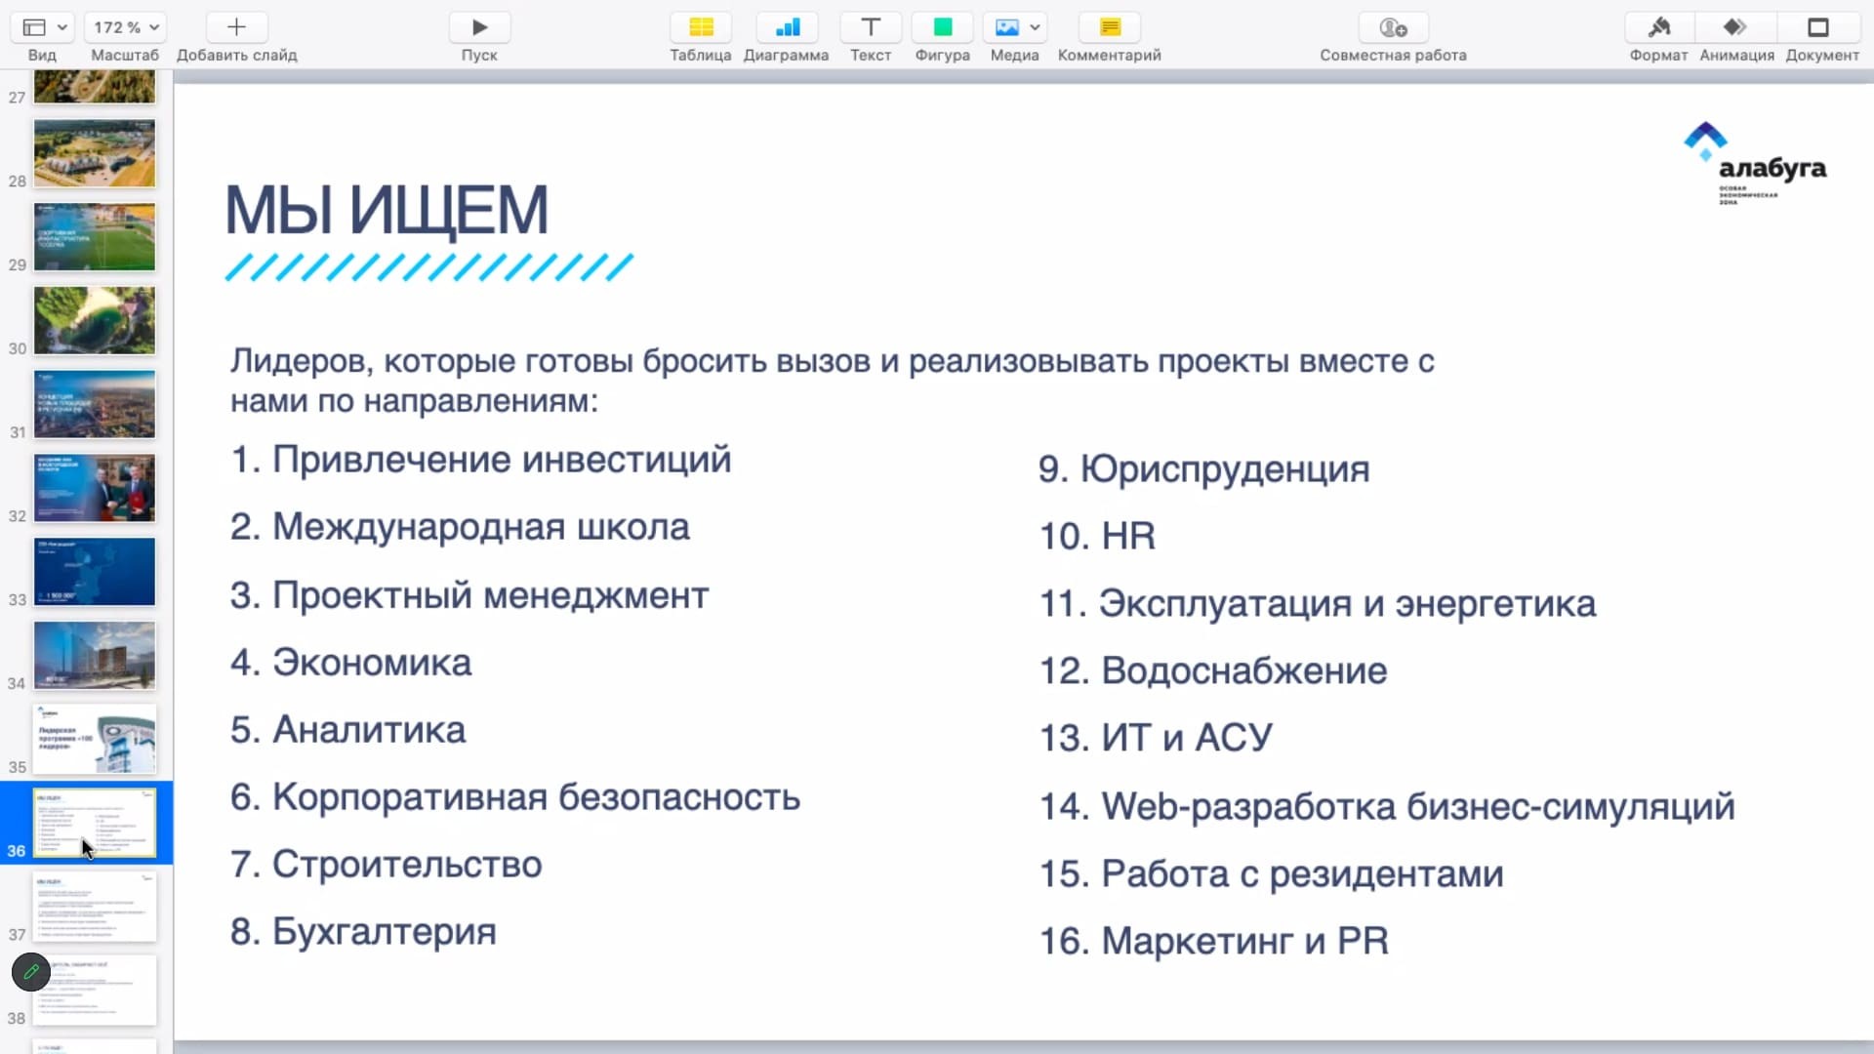Toggle the Документ settings panel

(1818, 27)
